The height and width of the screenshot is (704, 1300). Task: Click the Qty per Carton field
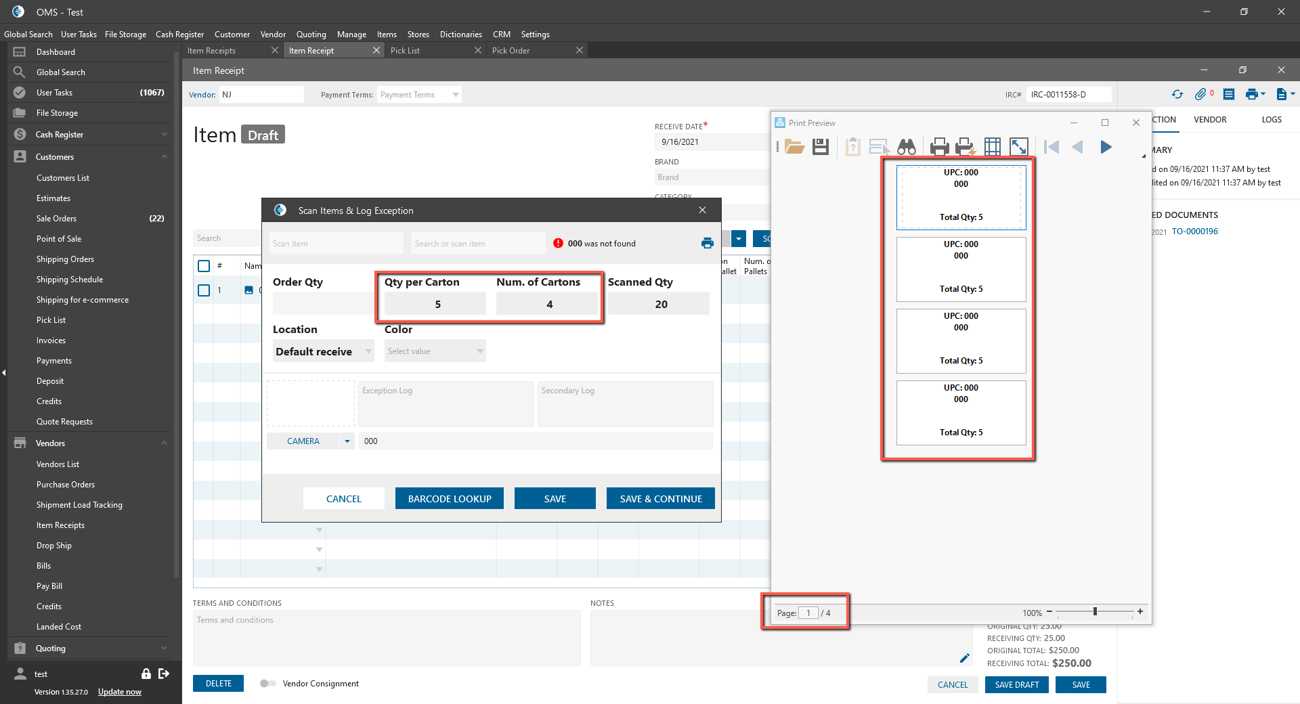pyautogui.click(x=435, y=304)
